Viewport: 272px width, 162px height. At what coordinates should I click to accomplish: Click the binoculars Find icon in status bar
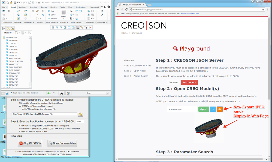tap(62, 93)
